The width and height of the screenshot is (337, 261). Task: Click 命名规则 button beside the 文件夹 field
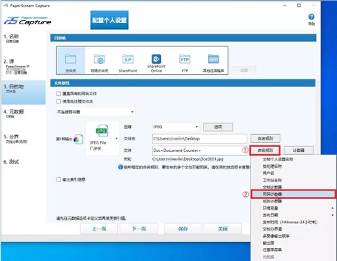(x=265, y=138)
